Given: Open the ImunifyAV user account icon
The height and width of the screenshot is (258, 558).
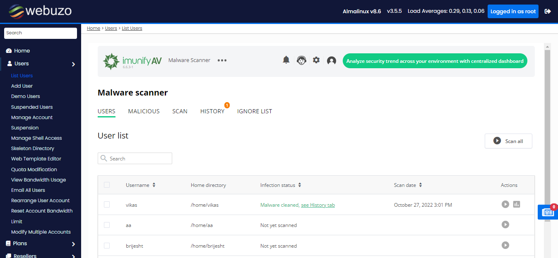Looking at the screenshot, I should [331, 60].
